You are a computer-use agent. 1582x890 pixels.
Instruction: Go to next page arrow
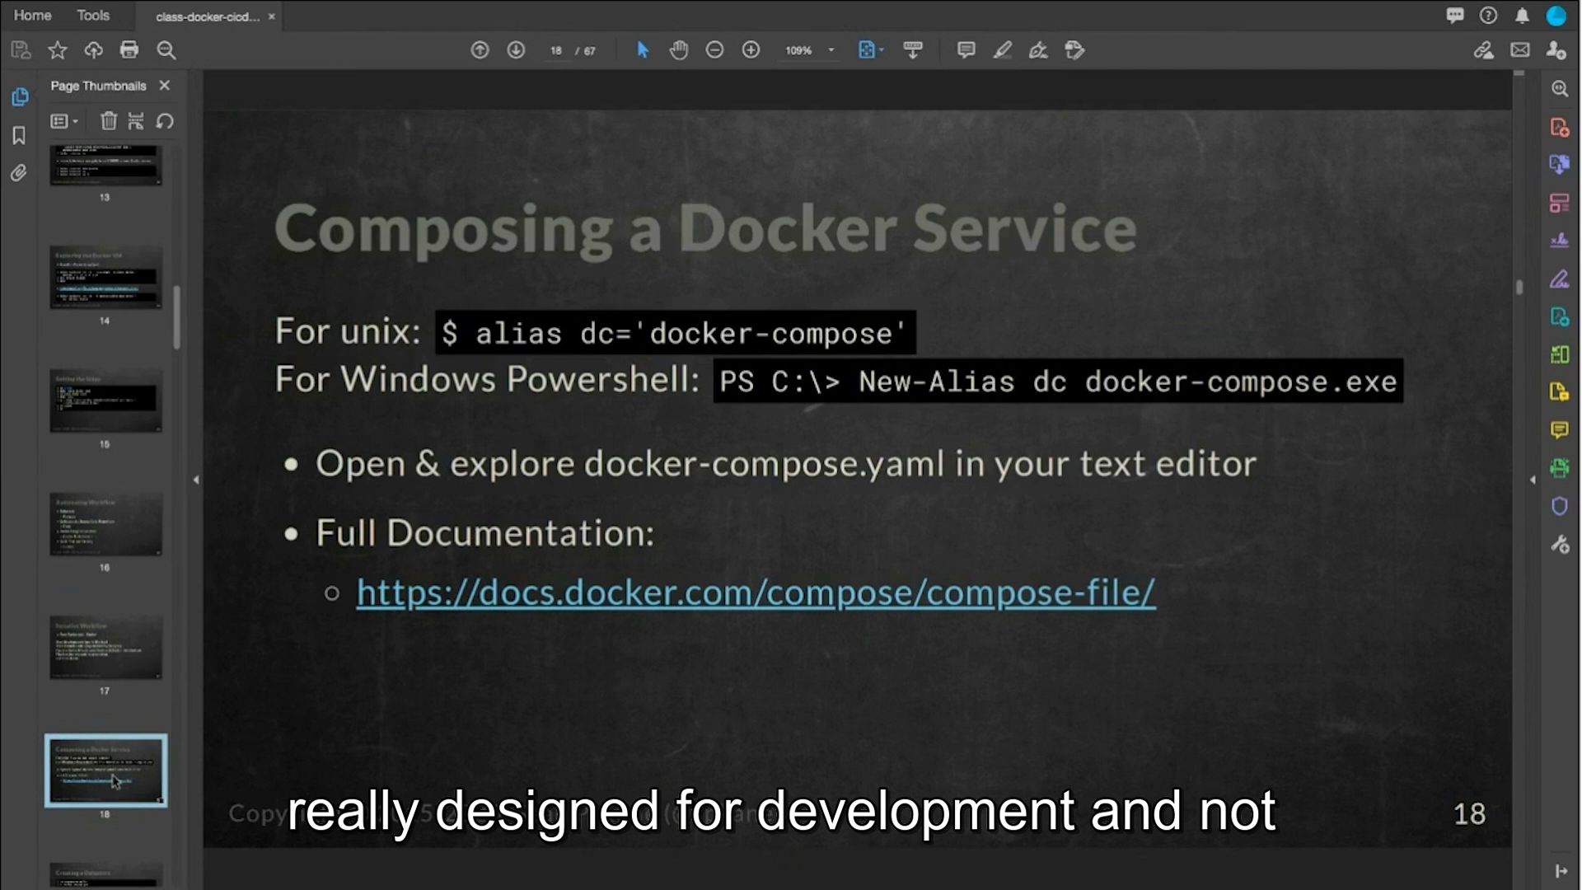tap(516, 50)
